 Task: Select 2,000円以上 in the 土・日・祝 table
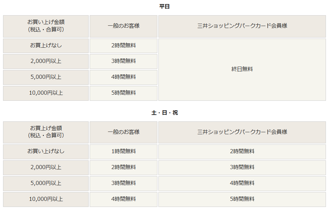tap(46, 167)
